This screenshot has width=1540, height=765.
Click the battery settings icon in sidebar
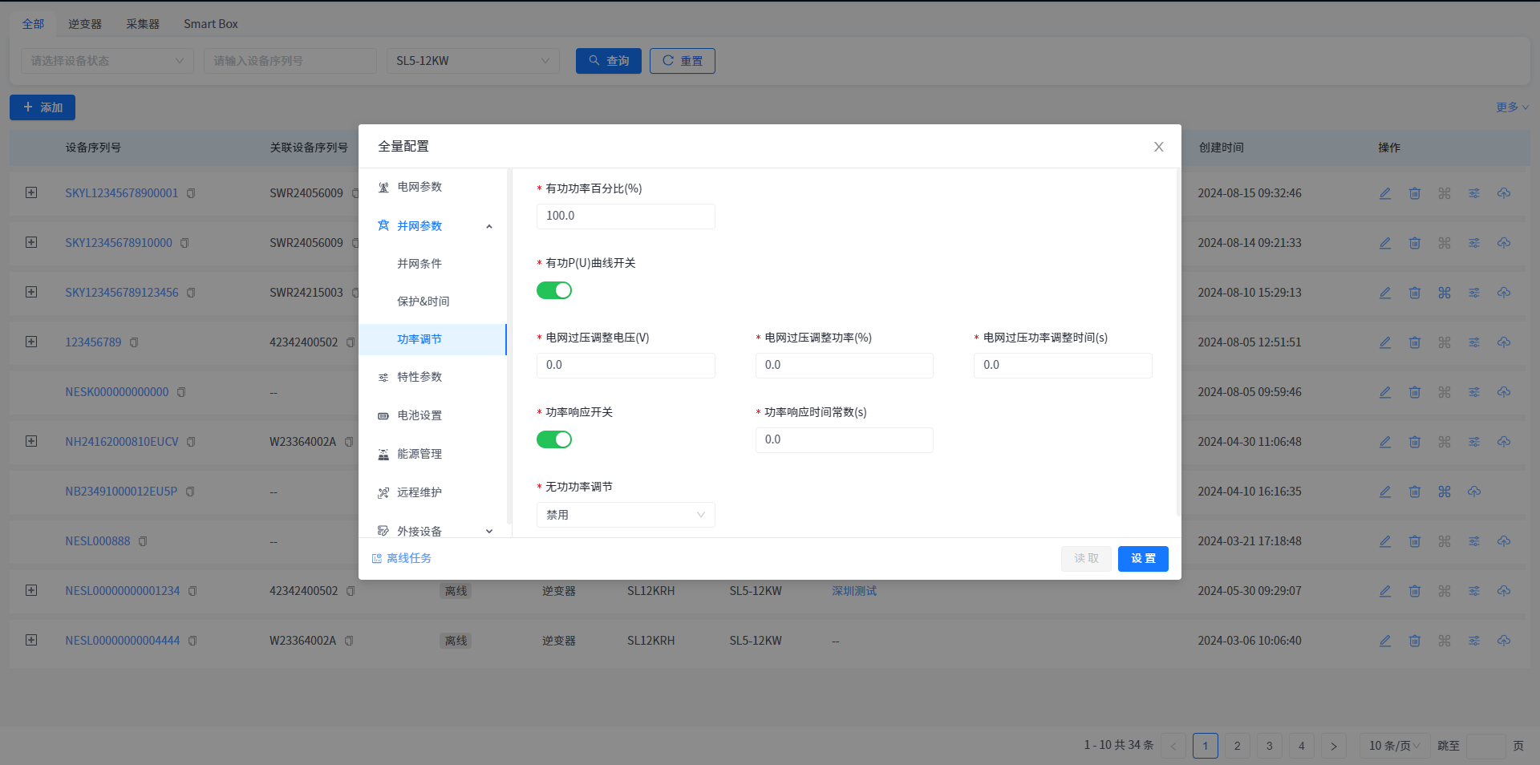coord(383,415)
